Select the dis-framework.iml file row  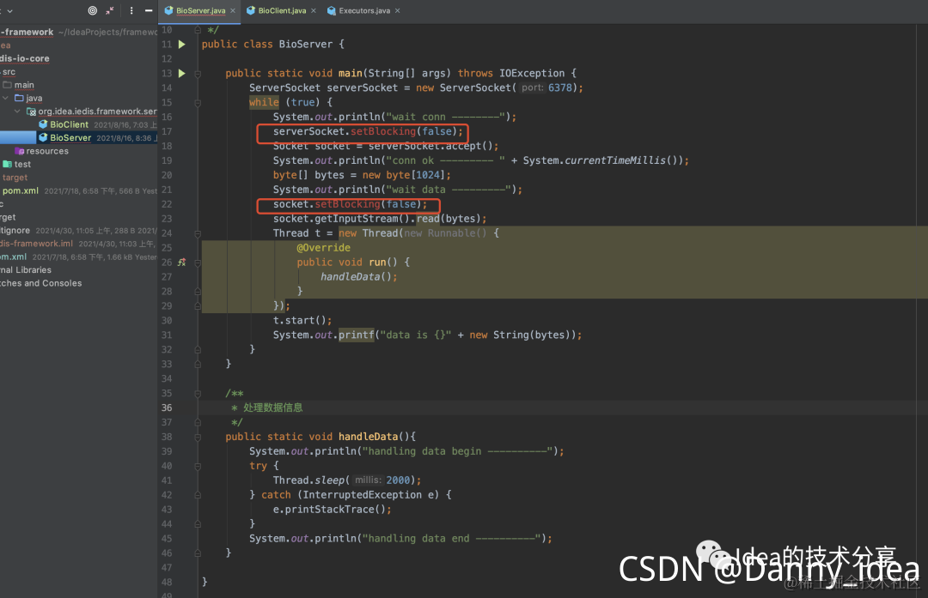click(x=79, y=244)
